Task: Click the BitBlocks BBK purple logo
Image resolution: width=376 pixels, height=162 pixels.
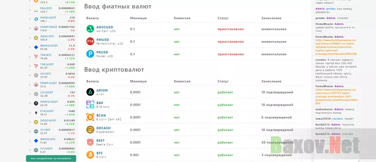Action: [x=90, y=104]
